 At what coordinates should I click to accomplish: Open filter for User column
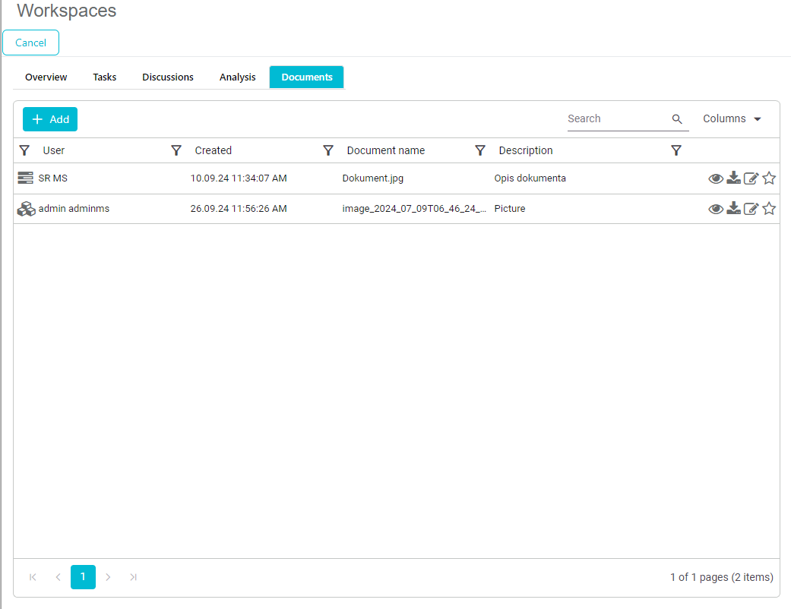point(24,150)
